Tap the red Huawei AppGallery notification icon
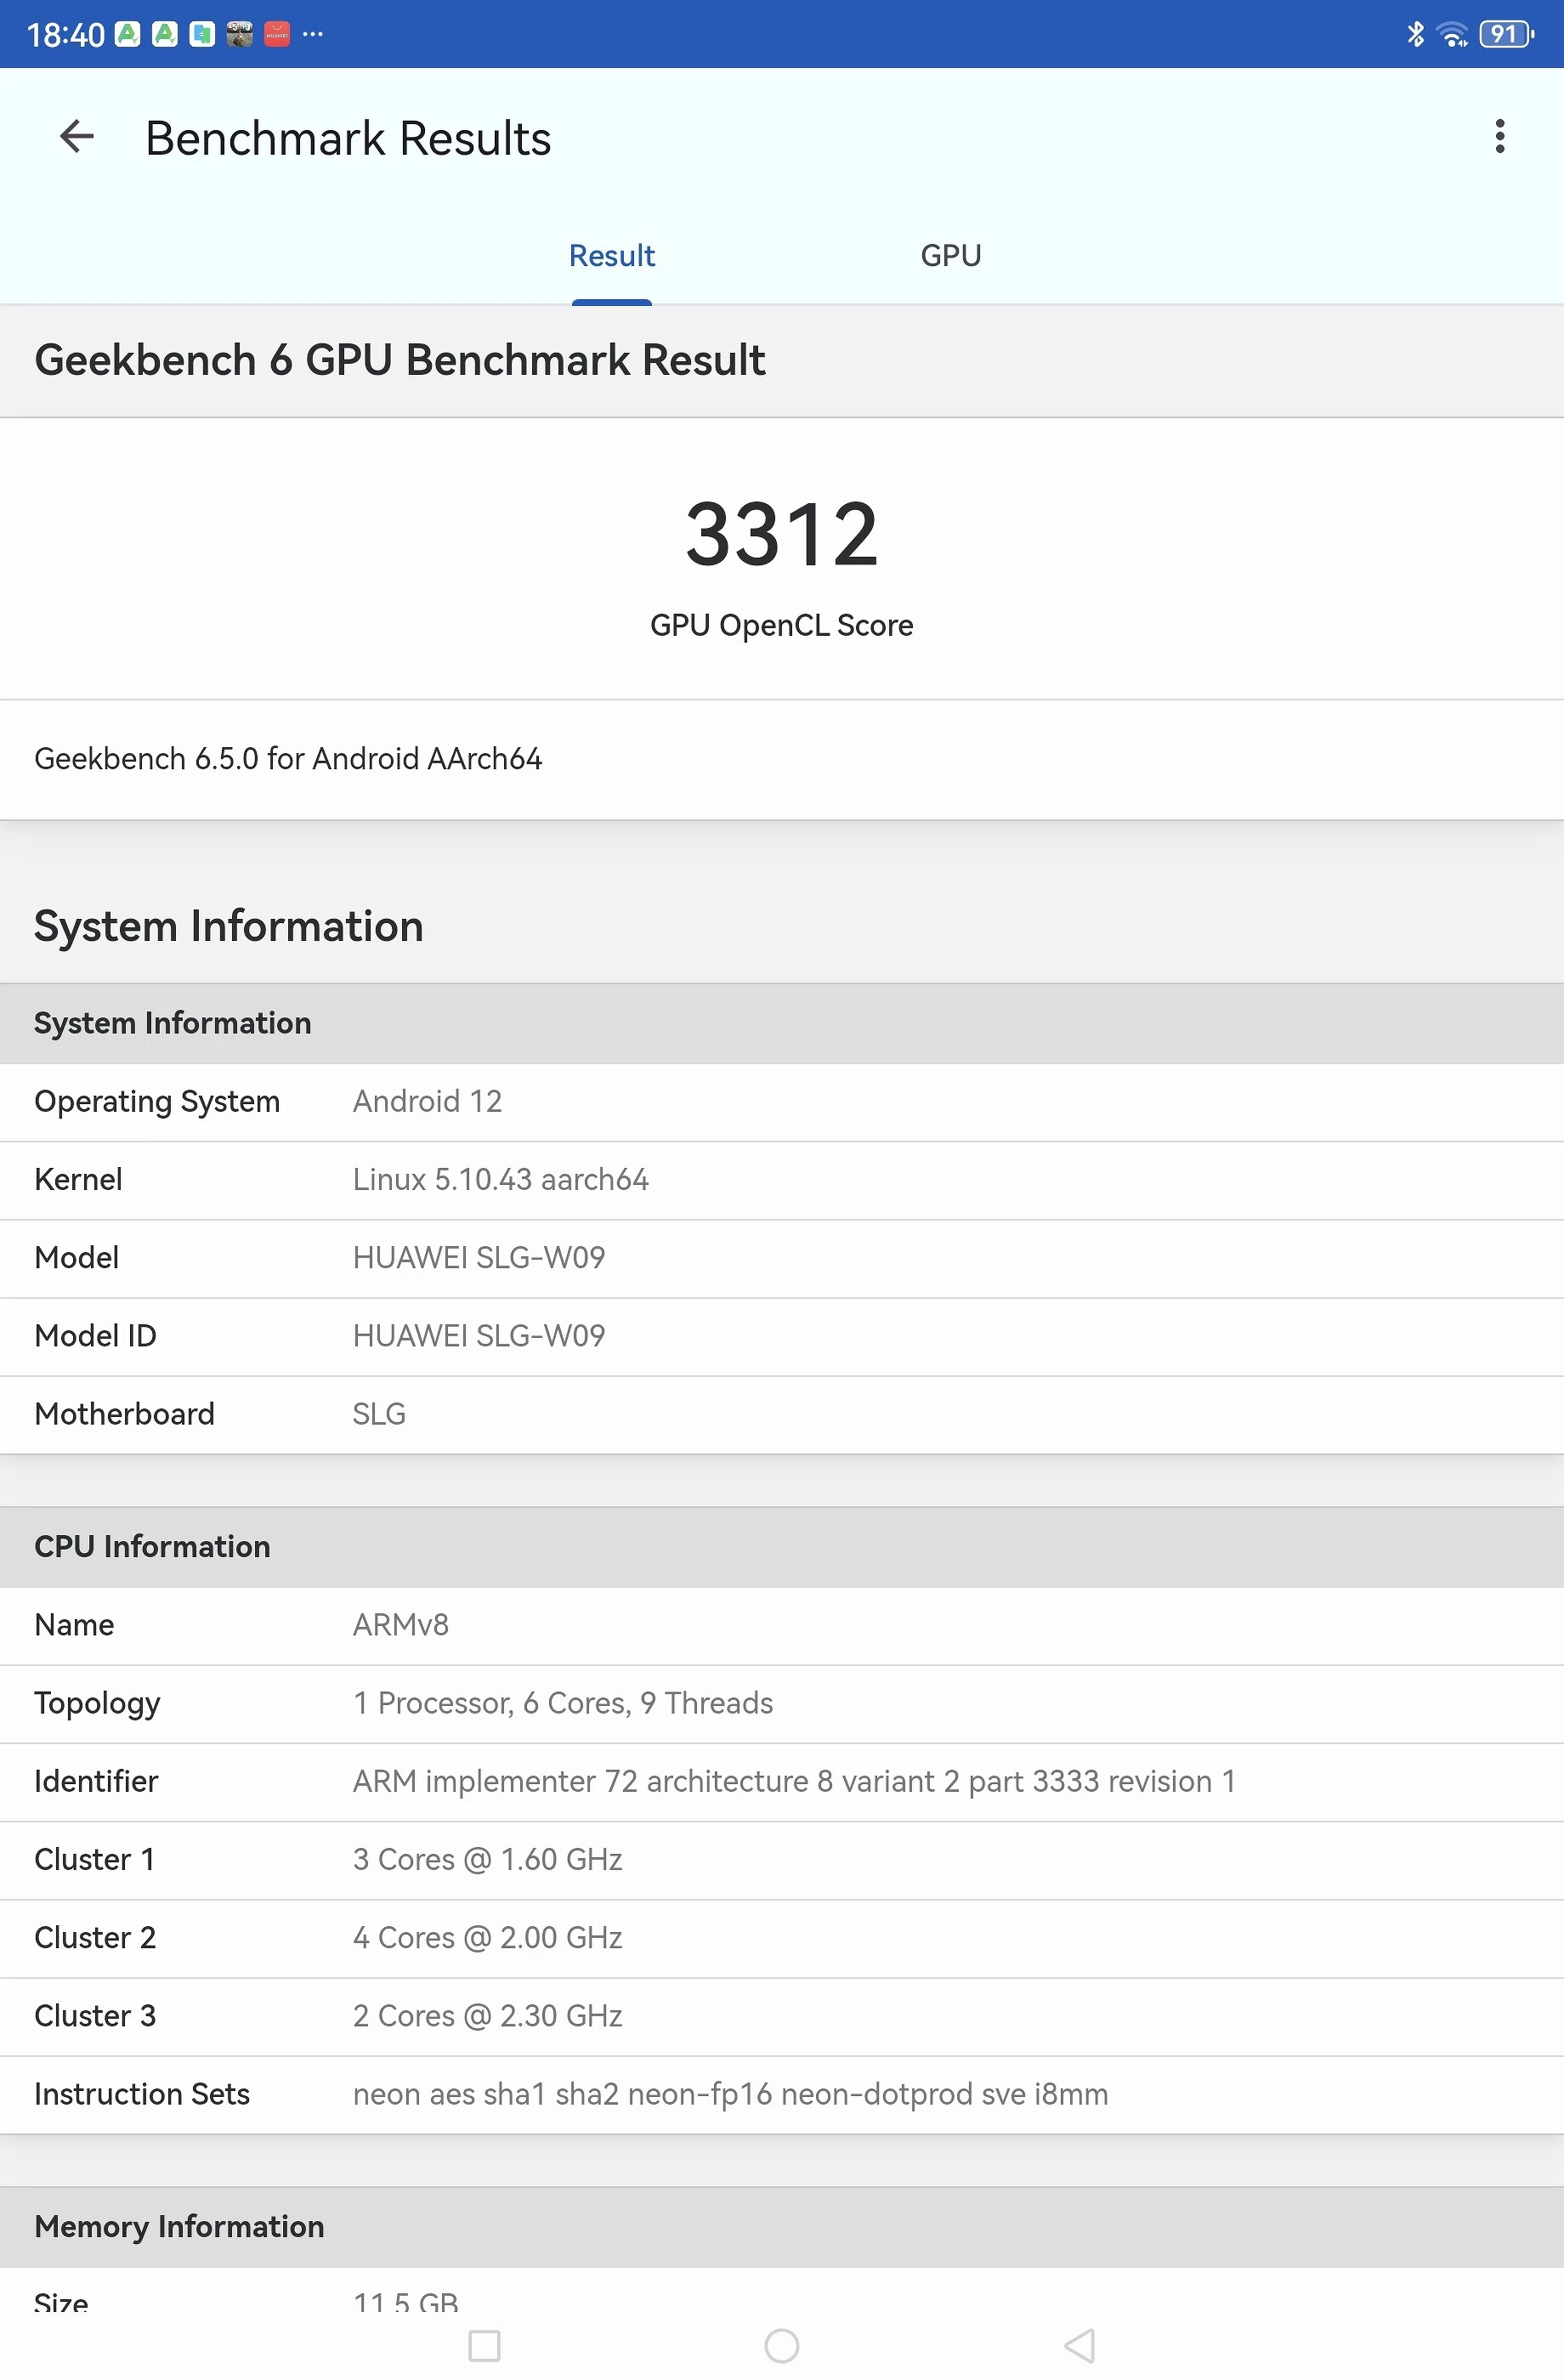1564x2380 pixels. coord(277,34)
